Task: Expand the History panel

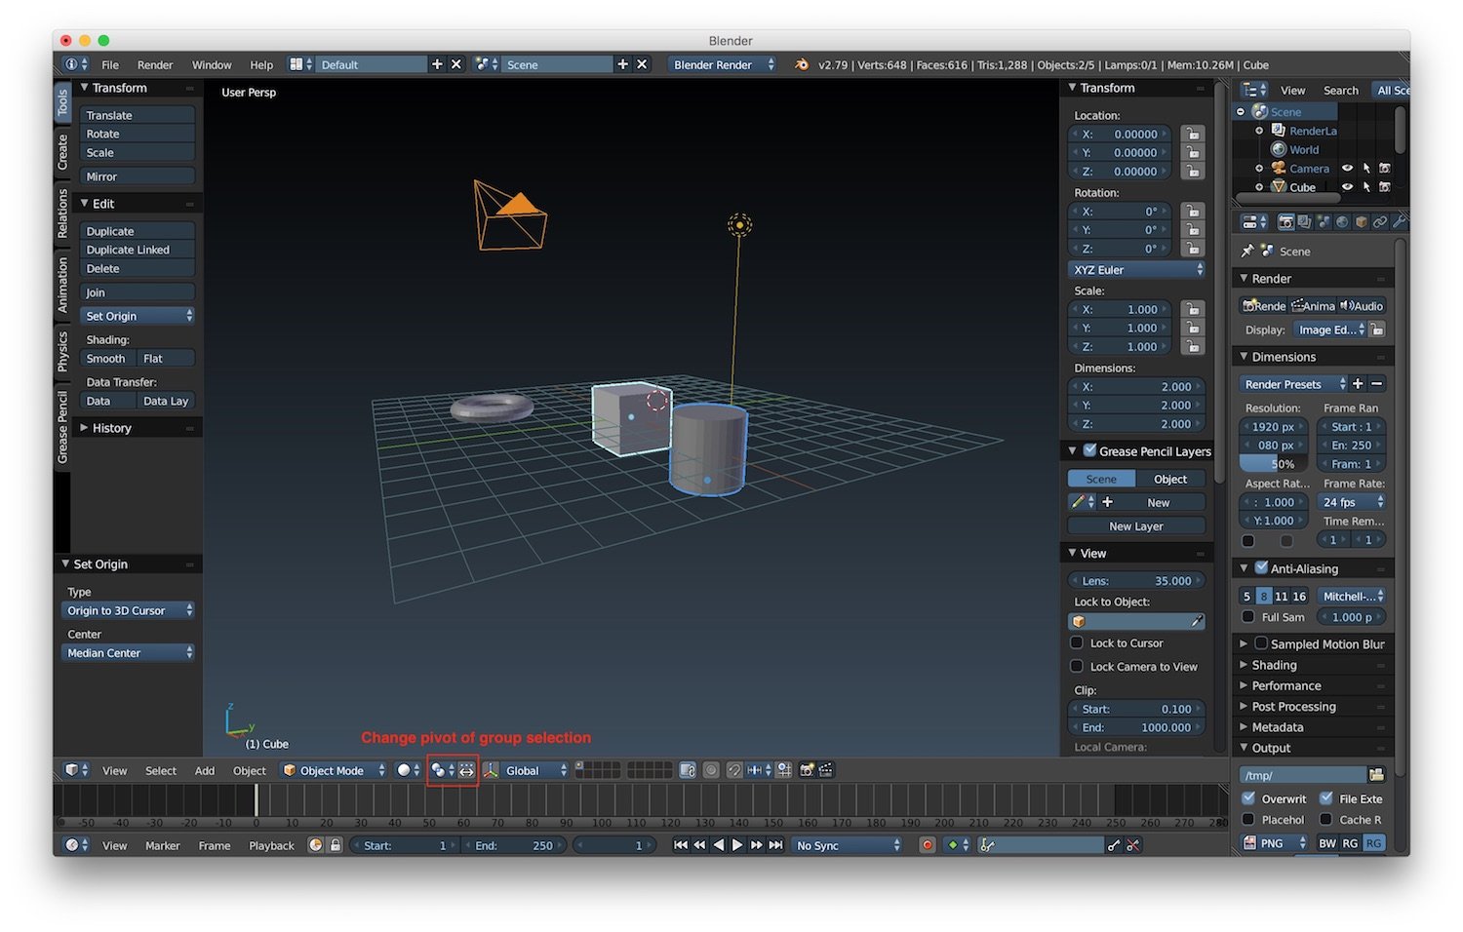Action: point(112,428)
